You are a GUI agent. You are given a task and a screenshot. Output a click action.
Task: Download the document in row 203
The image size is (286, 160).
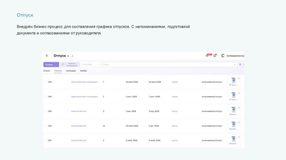point(239,78)
